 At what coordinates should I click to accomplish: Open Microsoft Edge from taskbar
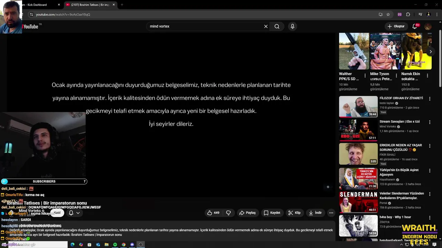pyautogui.click(x=73, y=245)
